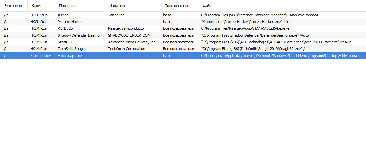Select the IDMan program entry
Viewport: 366px width, 155px height.
[63, 15]
